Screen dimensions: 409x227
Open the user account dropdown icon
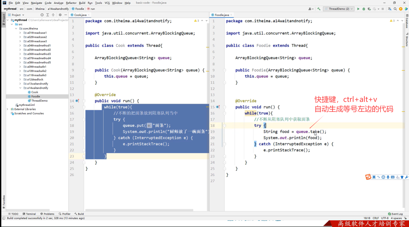coord(311,9)
